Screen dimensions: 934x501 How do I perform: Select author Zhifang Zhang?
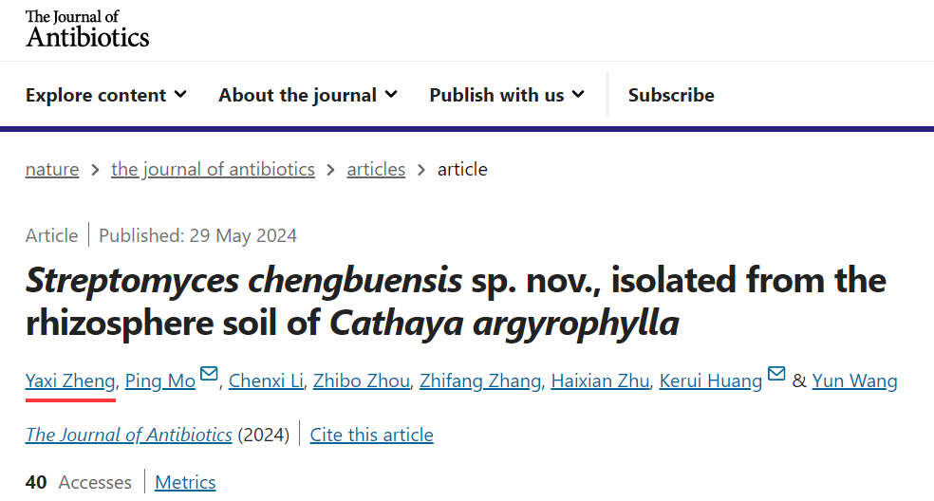[480, 380]
